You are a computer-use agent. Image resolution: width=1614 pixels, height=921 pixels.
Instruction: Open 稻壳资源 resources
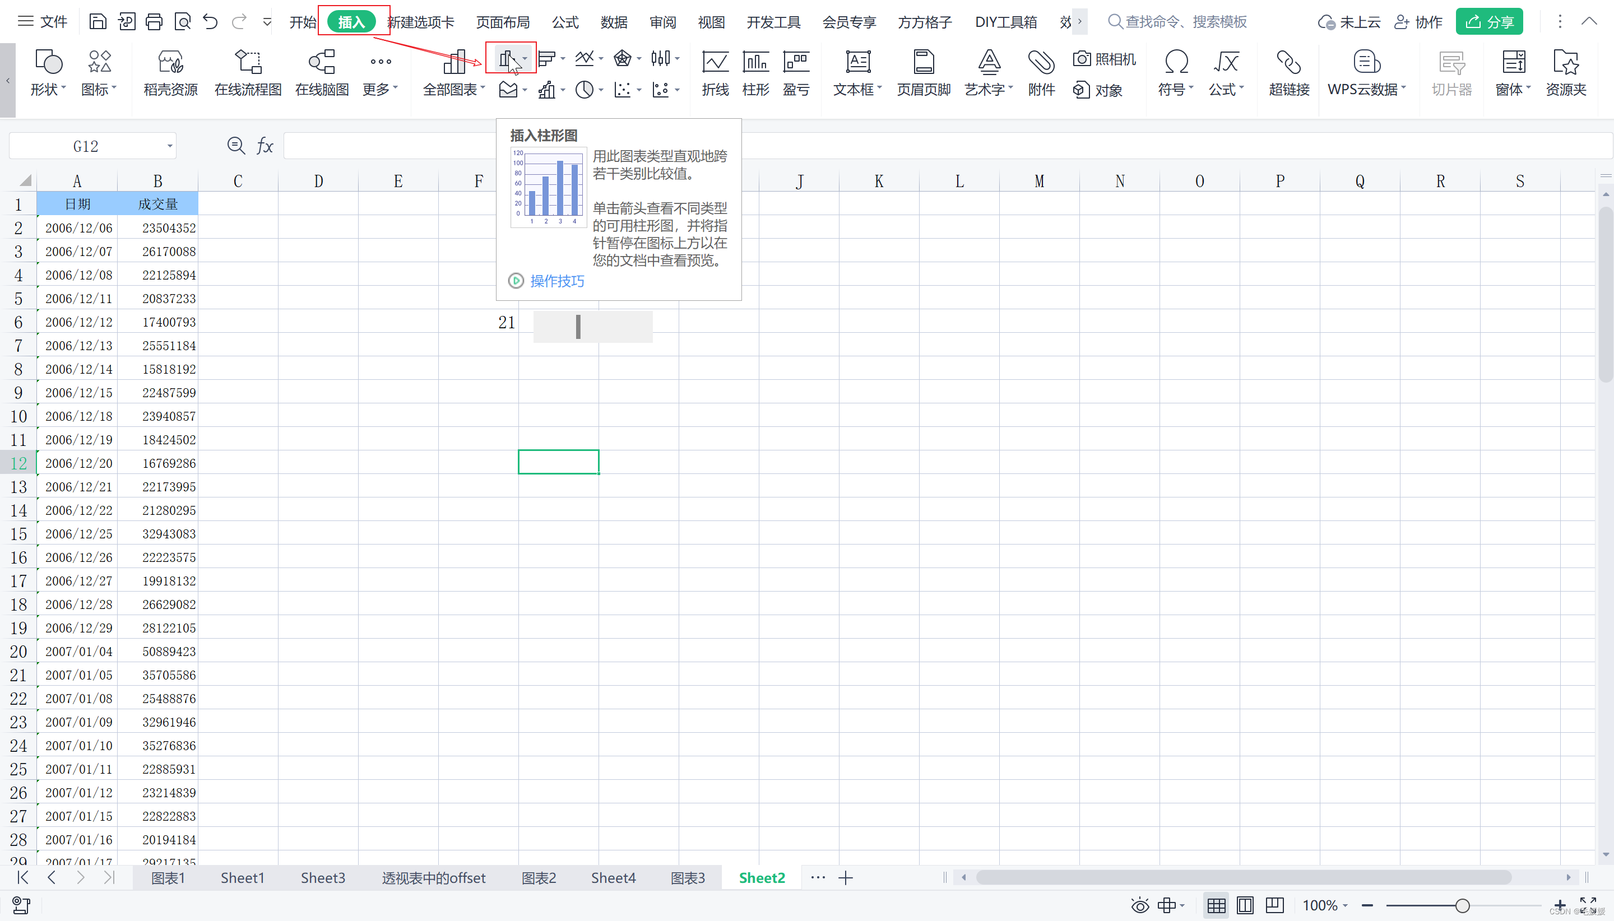click(x=170, y=73)
